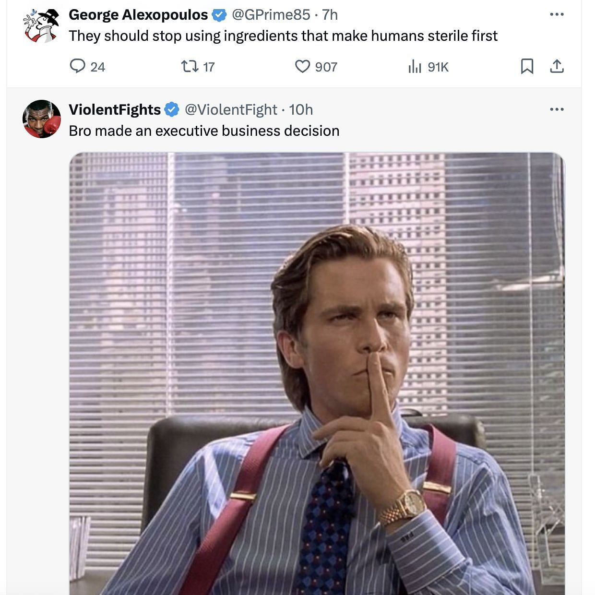Viewport: 595px width, 595px height.
Task: Open the ViolentFights display name link
Action: (115, 110)
